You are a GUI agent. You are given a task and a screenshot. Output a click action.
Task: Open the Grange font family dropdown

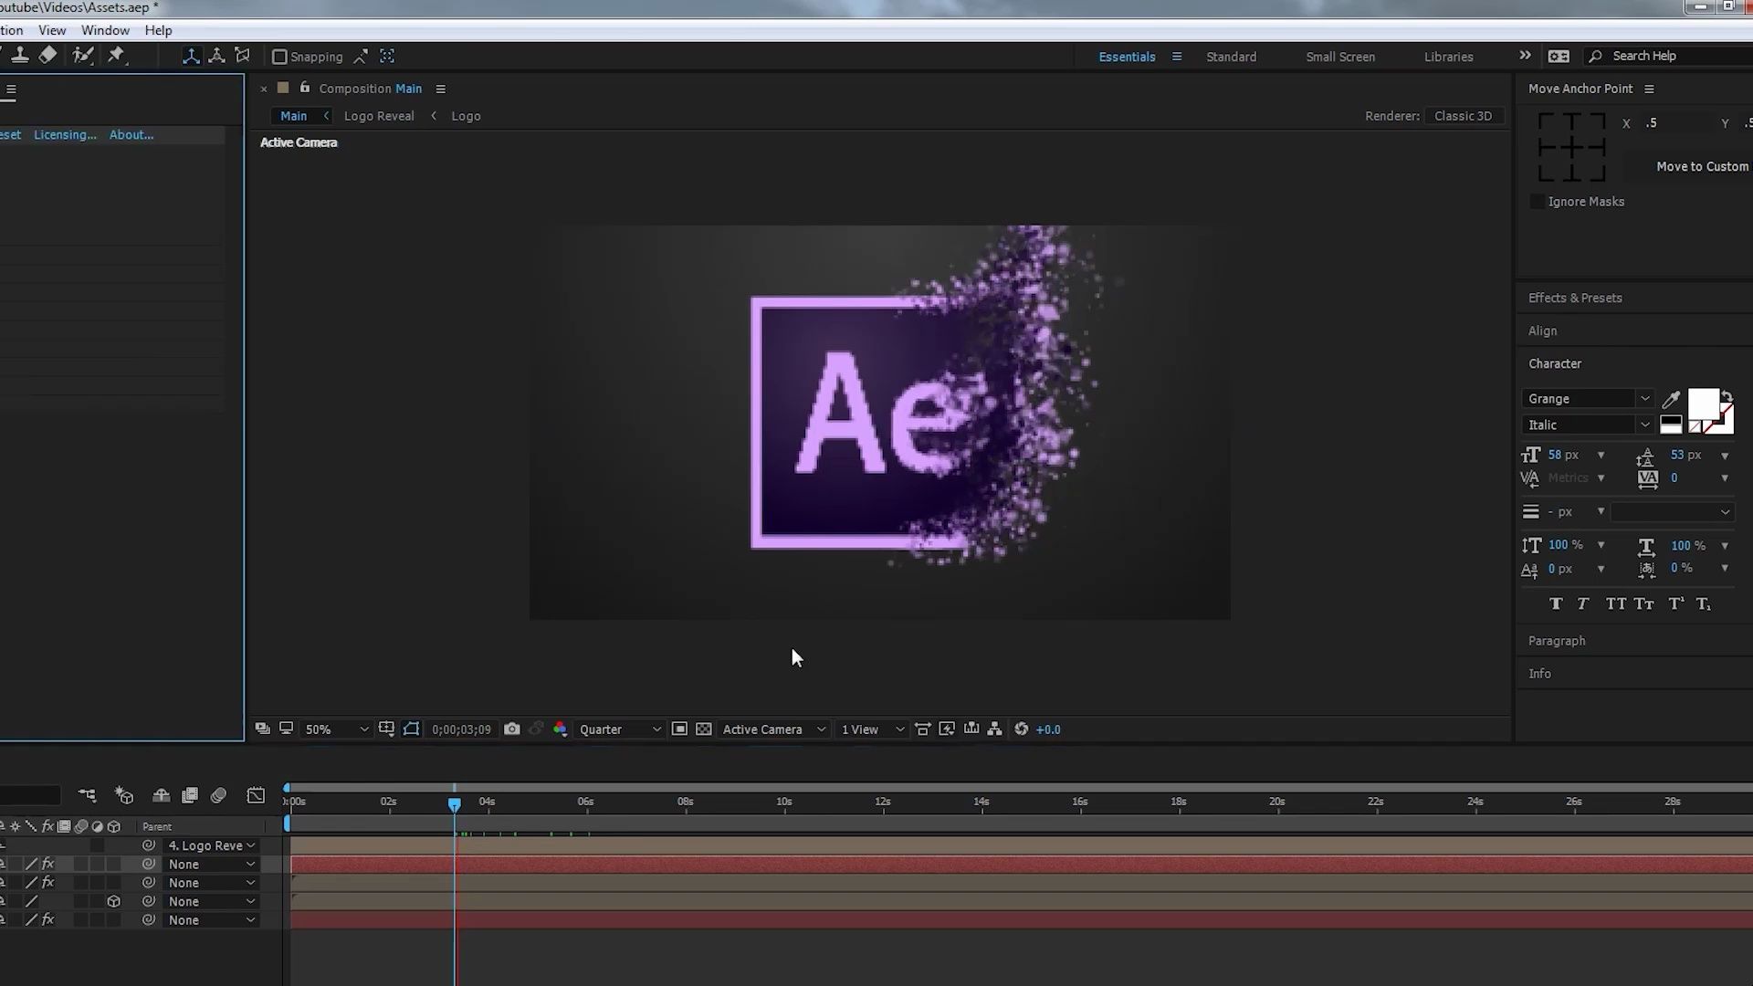[1588, 398]
